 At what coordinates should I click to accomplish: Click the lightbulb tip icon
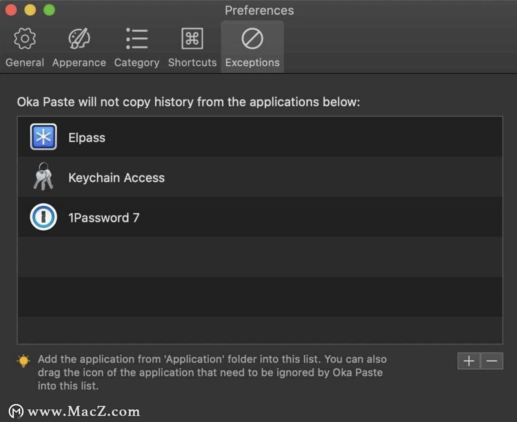(24, 360)
